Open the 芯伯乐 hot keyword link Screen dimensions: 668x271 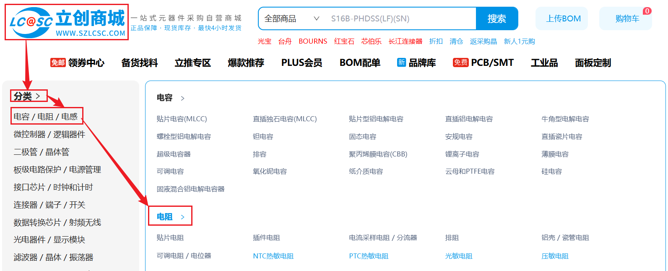[372, 41]
